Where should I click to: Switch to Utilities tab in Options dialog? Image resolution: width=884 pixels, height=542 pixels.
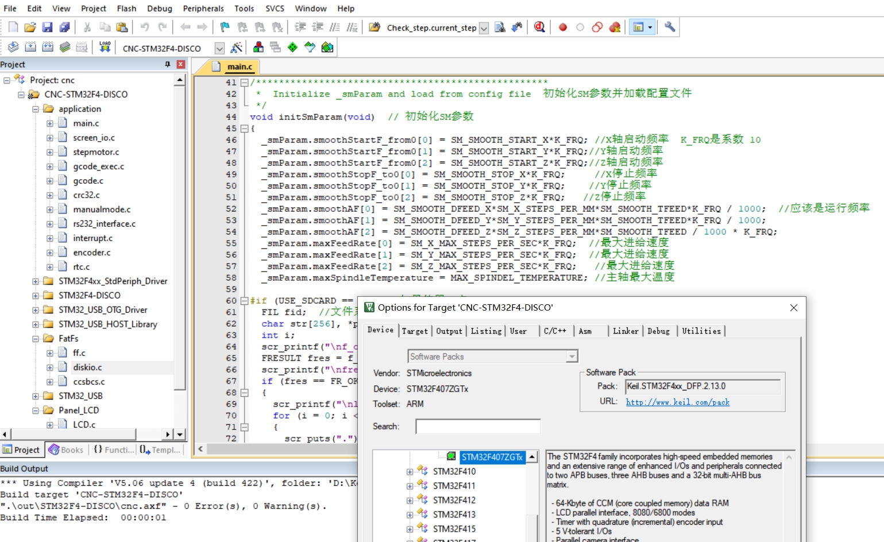pyautogui.click(x=701, y=331)
